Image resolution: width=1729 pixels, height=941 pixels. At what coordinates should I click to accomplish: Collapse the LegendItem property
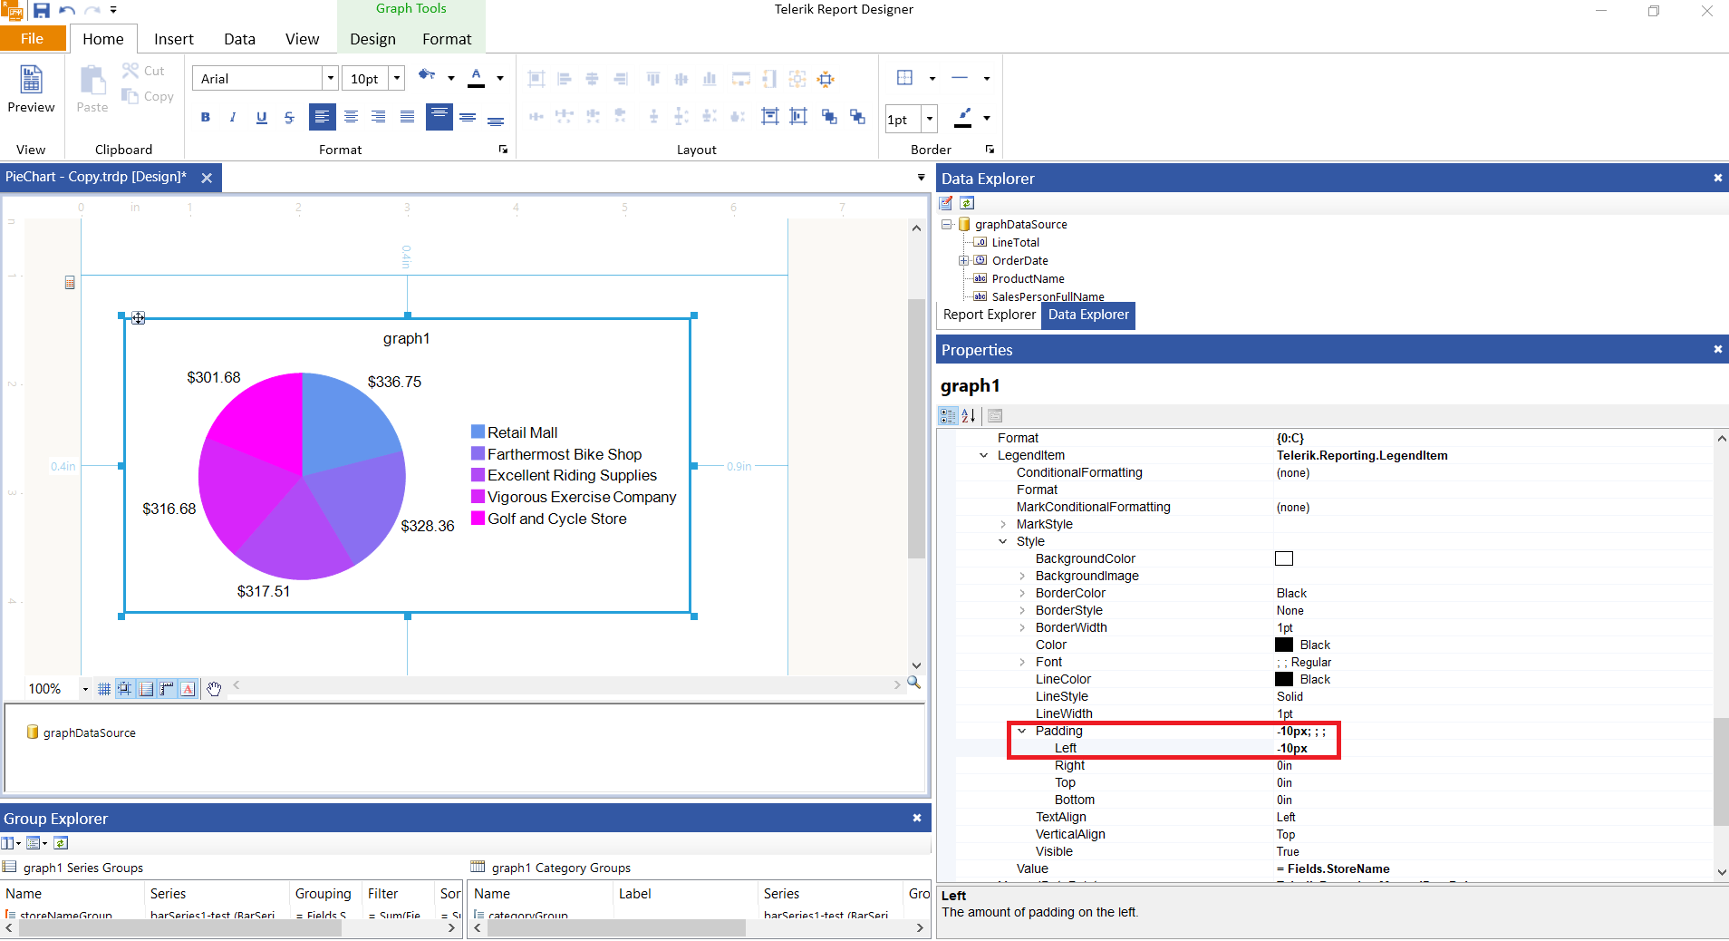[983, 455]
